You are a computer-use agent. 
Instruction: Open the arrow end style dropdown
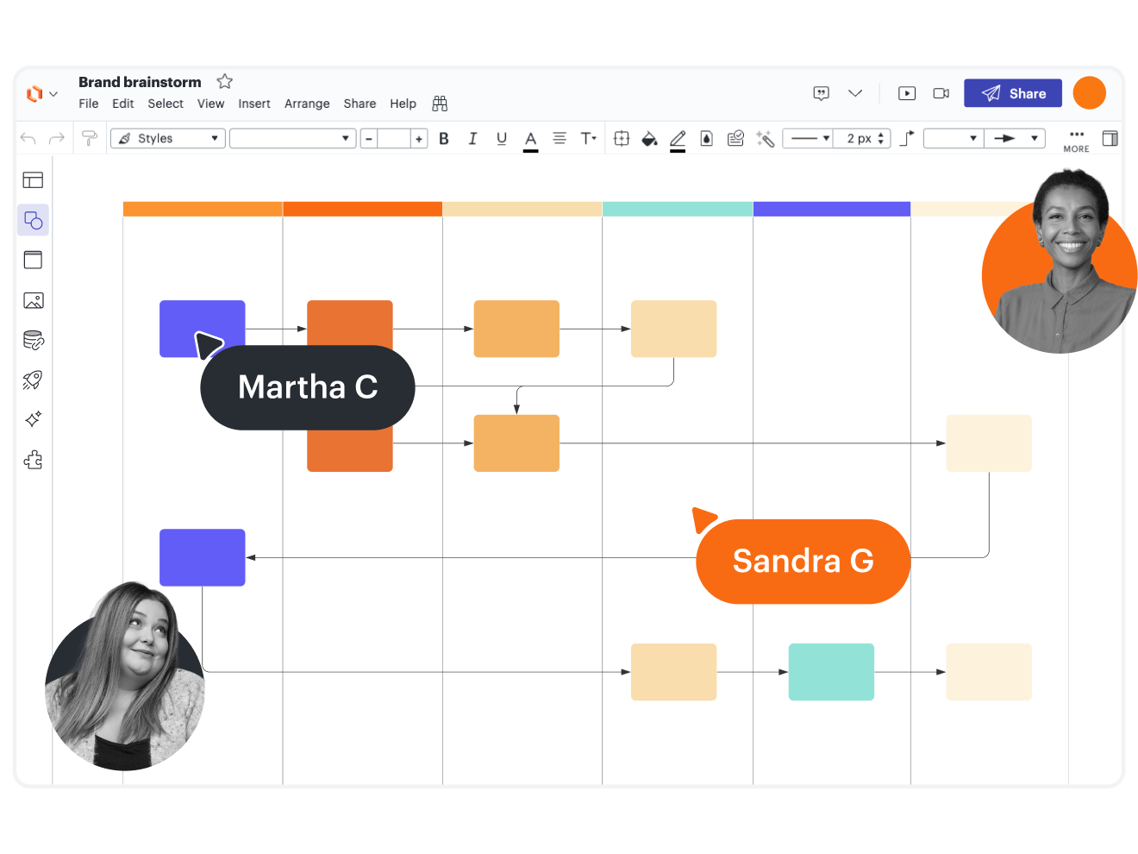coord(1015,138)
